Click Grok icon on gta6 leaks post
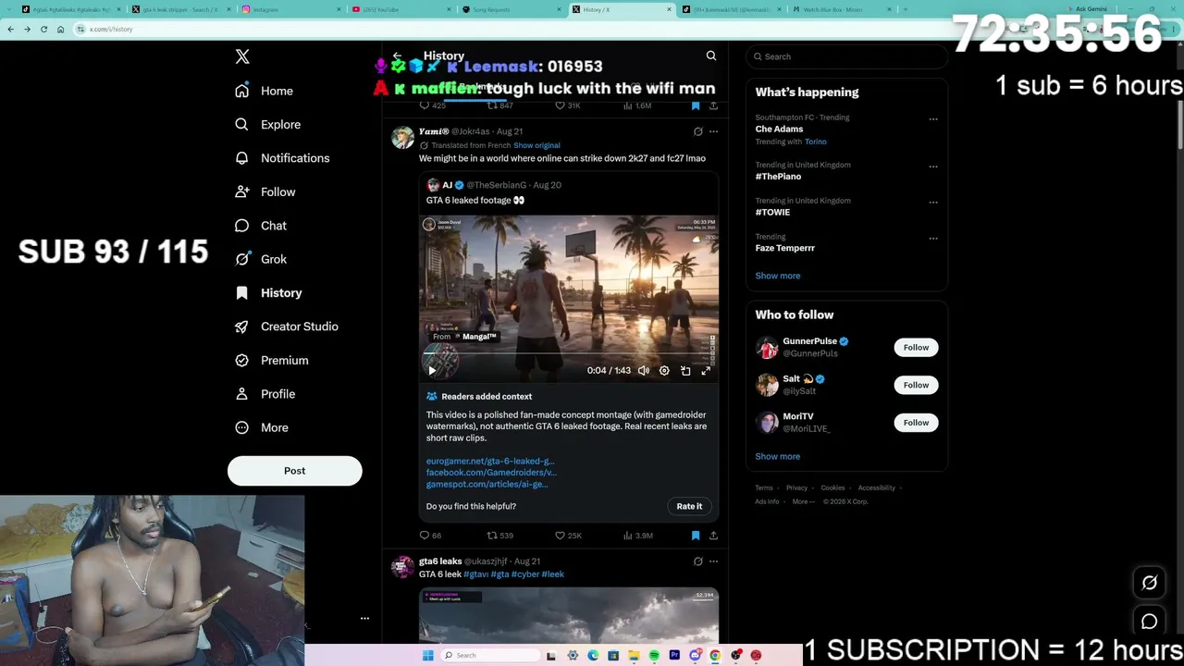 [x=698, y=561]
